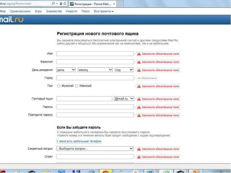The image size is (231, 173).
Task: Click the У меня есть мобильный телефон link
Action: 79,141
